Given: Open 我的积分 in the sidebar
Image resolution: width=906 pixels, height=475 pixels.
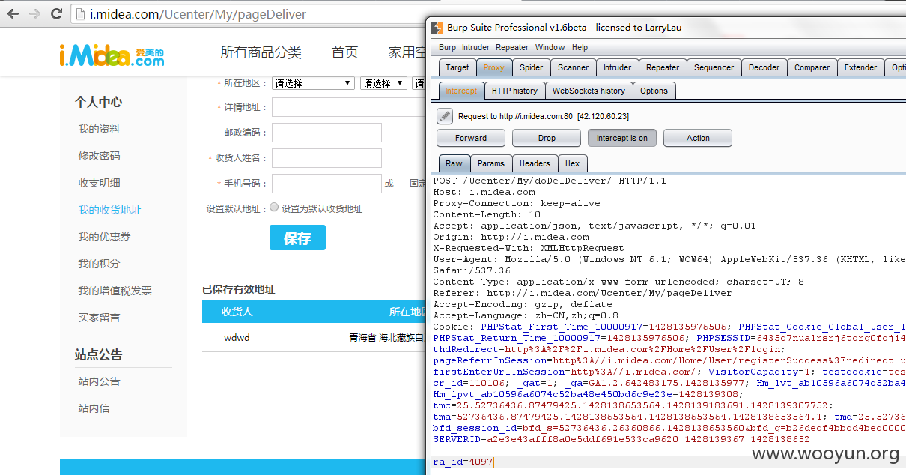Looking at the screenshot, I should click(x=99, y=264).
